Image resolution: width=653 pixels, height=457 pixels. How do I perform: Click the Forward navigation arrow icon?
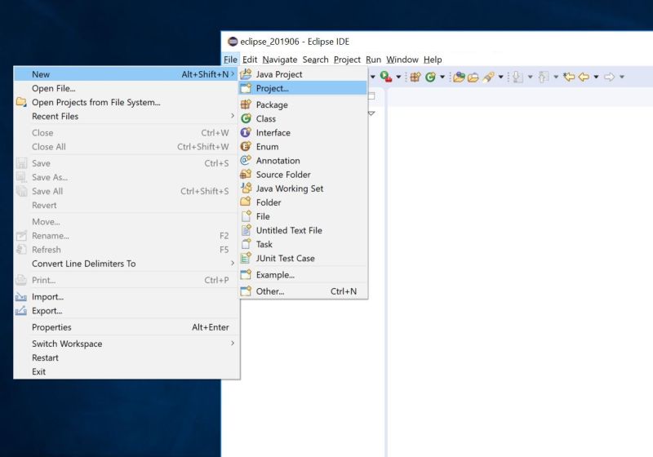click(x=609, y=77)
